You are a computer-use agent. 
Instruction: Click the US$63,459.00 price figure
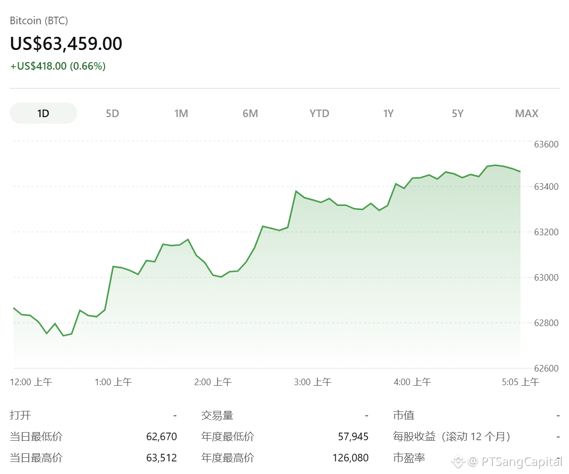[x=66, y=43]
